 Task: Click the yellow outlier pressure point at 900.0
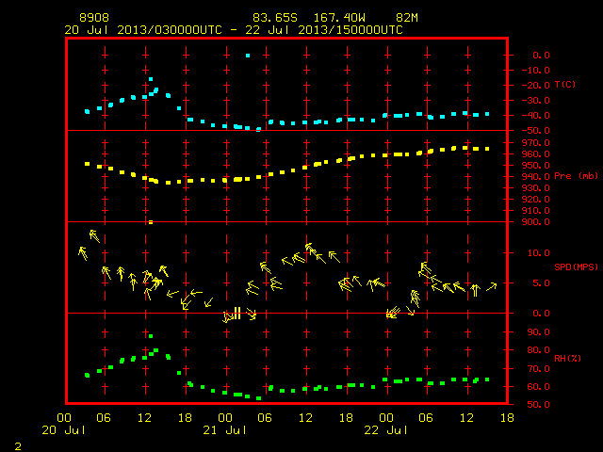pyautogui.click(x=151, y=222)
